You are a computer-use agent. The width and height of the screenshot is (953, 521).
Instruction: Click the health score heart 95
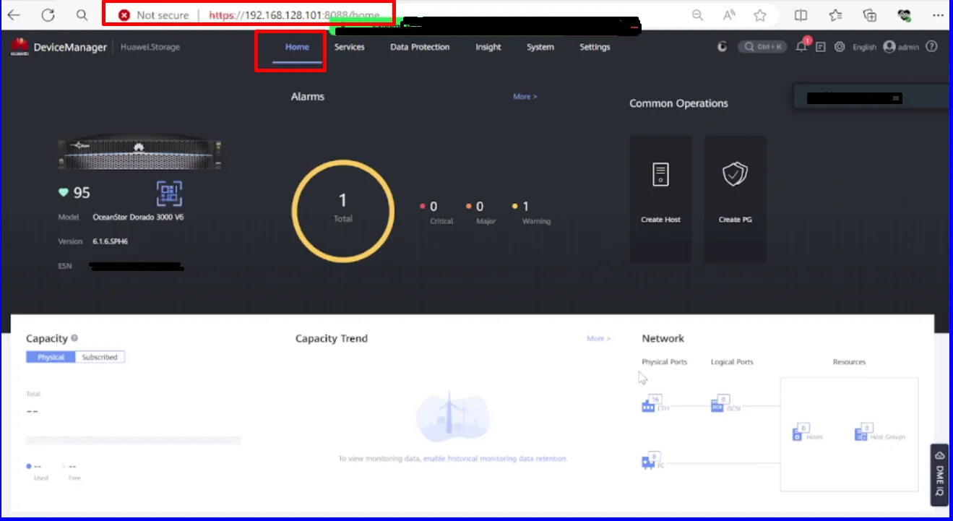[x=74, y=193]
